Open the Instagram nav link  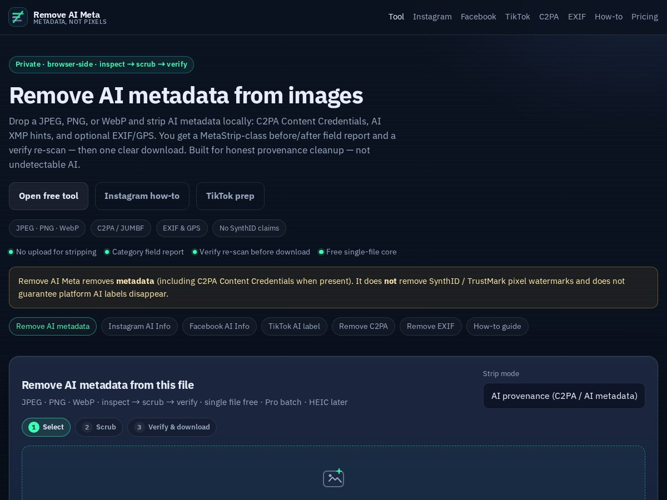(432, 17)
